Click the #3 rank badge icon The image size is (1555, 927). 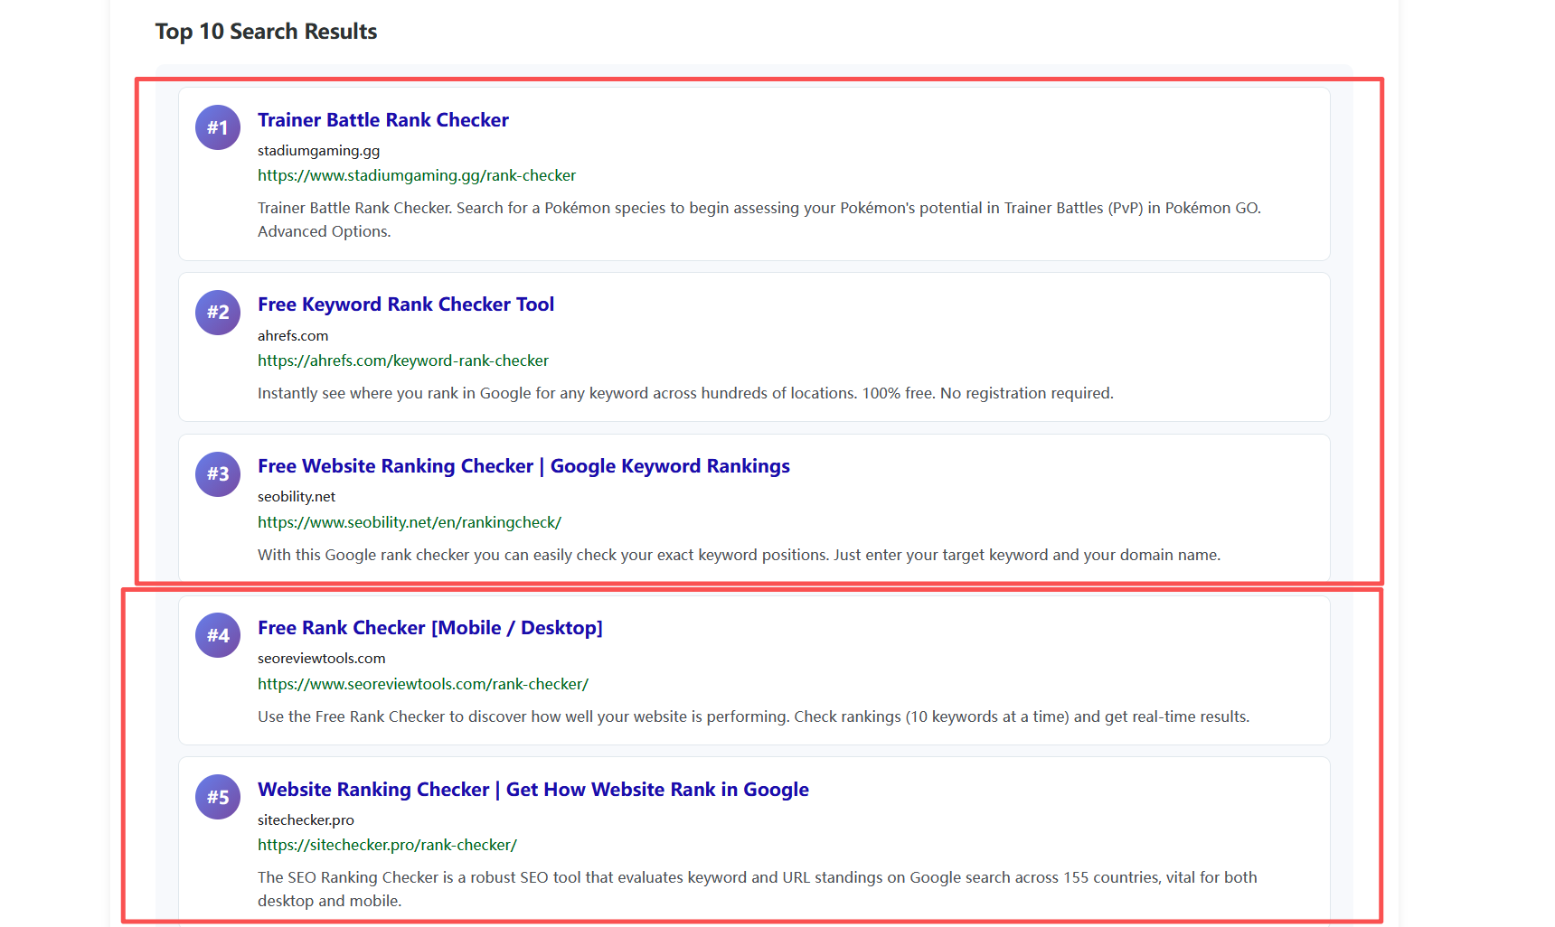(218, 474)
